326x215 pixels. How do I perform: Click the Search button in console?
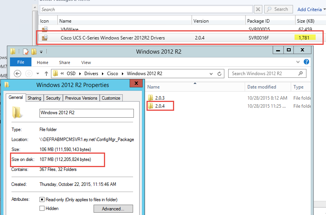tap(278, 9)
